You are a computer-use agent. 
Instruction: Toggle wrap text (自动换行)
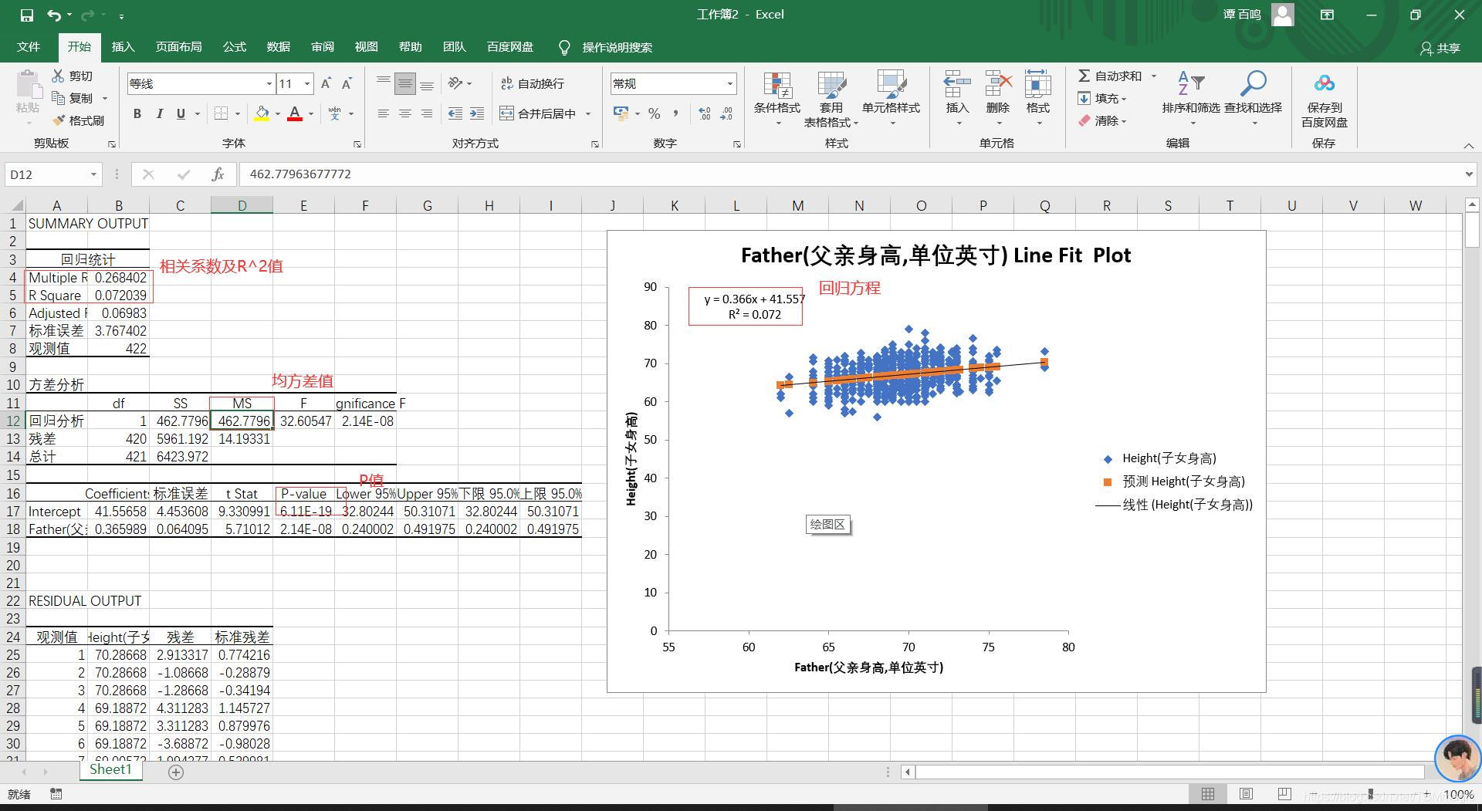click(x=533, y=83)
